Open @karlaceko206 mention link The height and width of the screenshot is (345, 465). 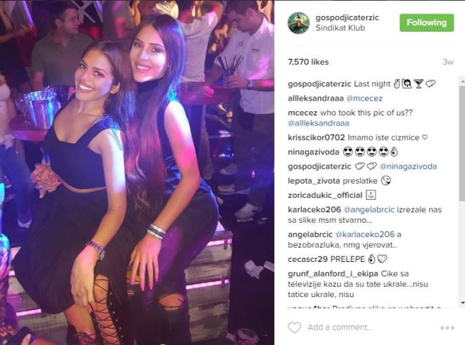coord(365,234)
